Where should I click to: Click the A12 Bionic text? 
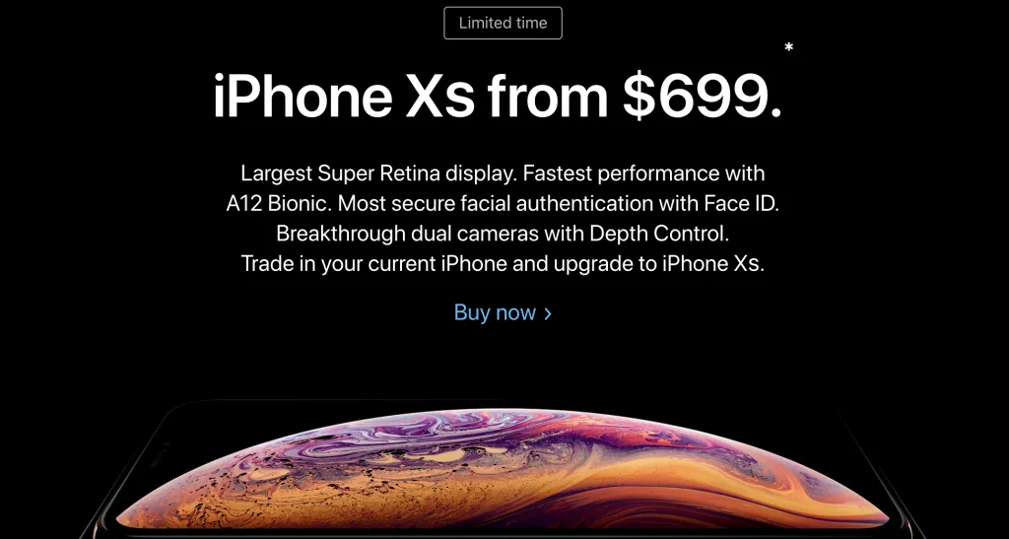279,204
